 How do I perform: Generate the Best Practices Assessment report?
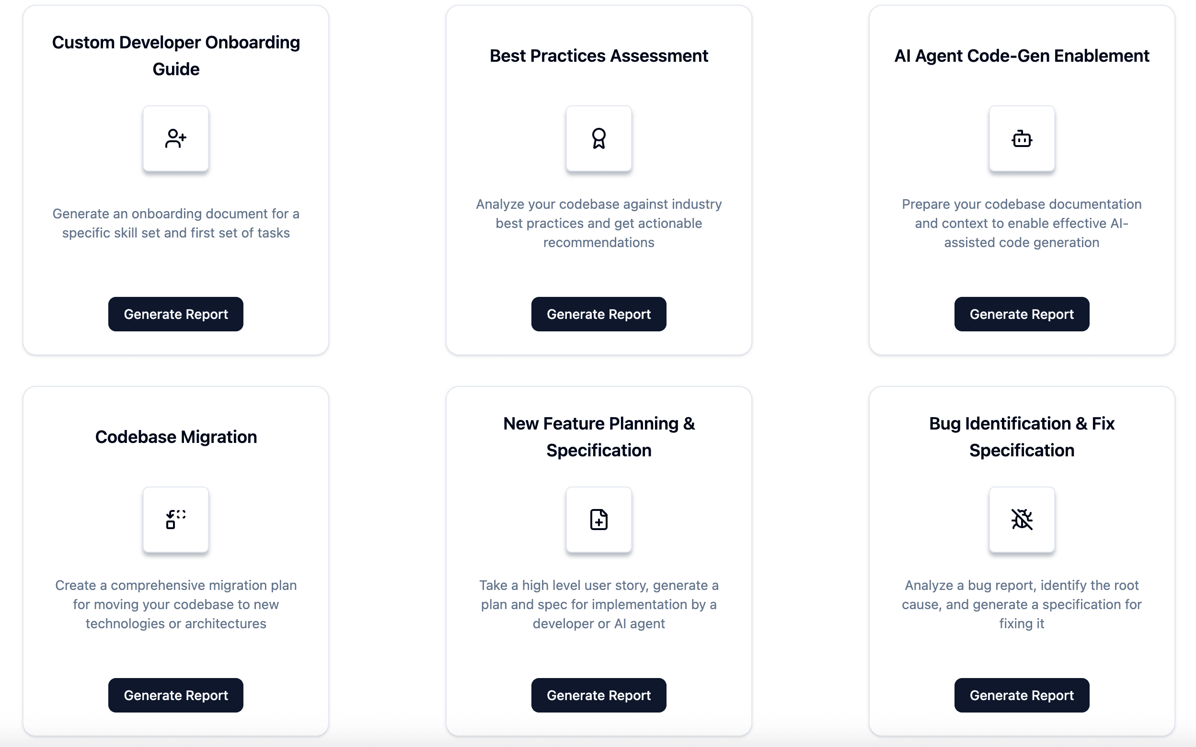tap(598, 314)
